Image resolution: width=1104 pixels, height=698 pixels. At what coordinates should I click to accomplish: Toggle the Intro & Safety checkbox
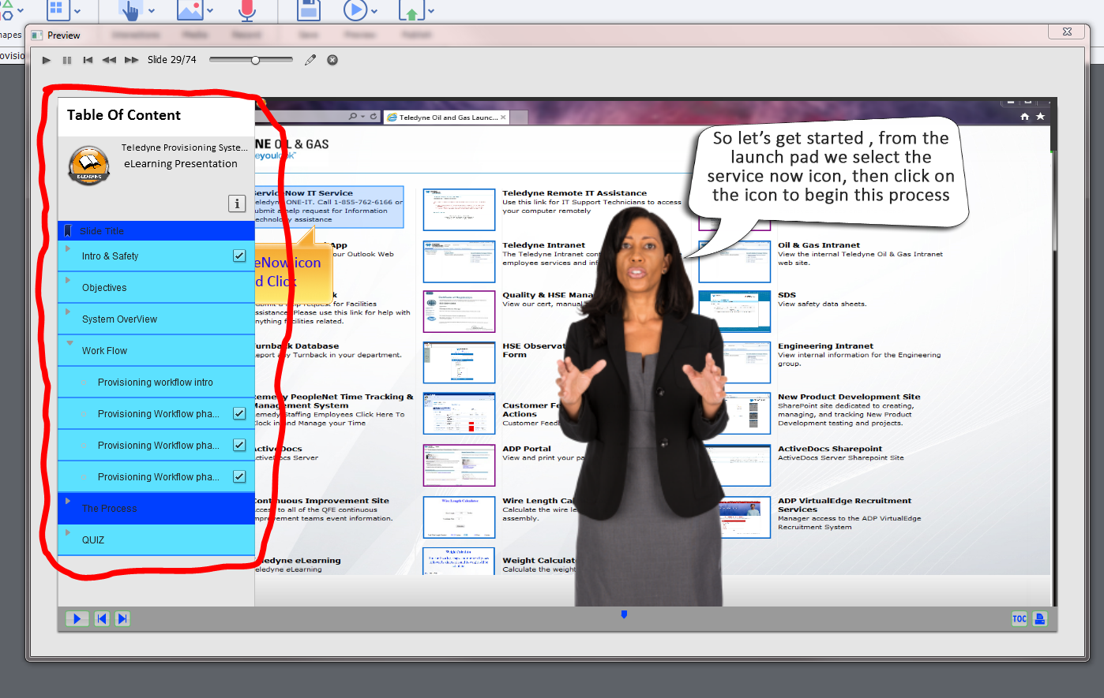[239, 256]
